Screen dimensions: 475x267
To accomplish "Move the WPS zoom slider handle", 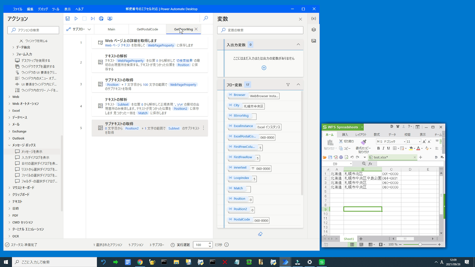I will tap(420, 244).
